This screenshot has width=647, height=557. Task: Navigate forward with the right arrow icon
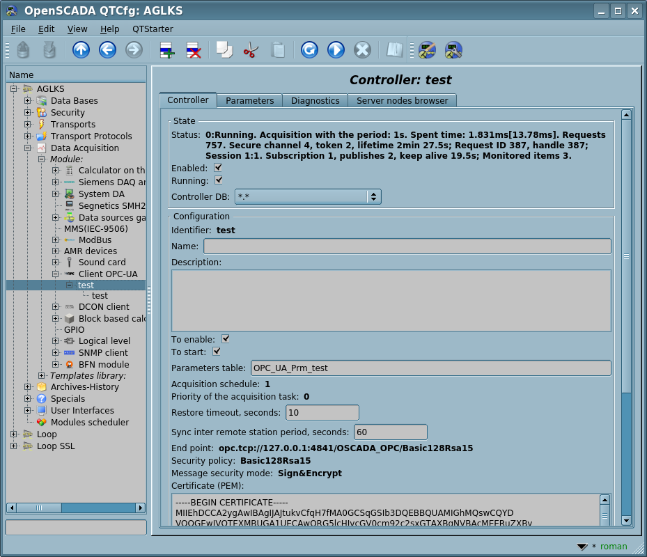tap(134, 50)
